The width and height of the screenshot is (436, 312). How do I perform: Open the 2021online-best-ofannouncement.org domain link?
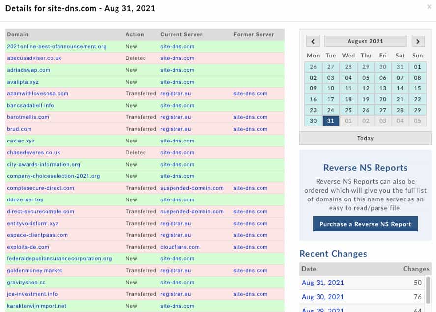coord(56,46)
